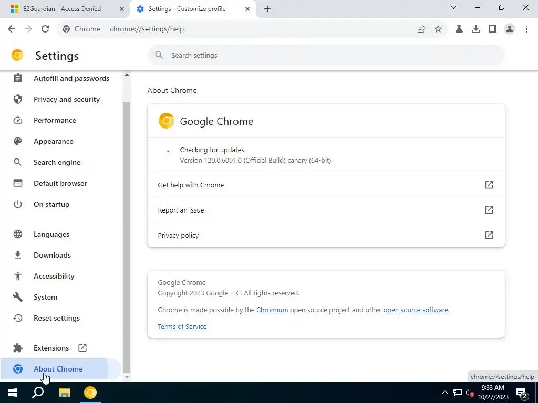Switch to the E2Guardian - Access Denied tab
The height and width of the screenshot is (403, 538).
tap(65, 9)
